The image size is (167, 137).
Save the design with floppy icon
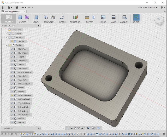pos(17,7)
